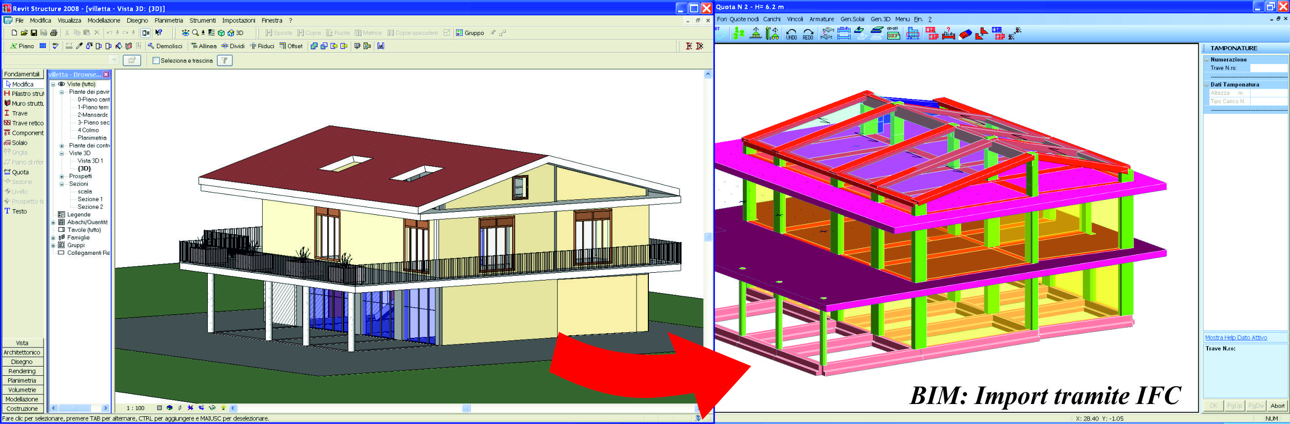The height and width of the screenshot is (424, 1290).
Task: Collapse the Piante dei pavimenti node
Action: pyautogui.click(x=62, y=92)
